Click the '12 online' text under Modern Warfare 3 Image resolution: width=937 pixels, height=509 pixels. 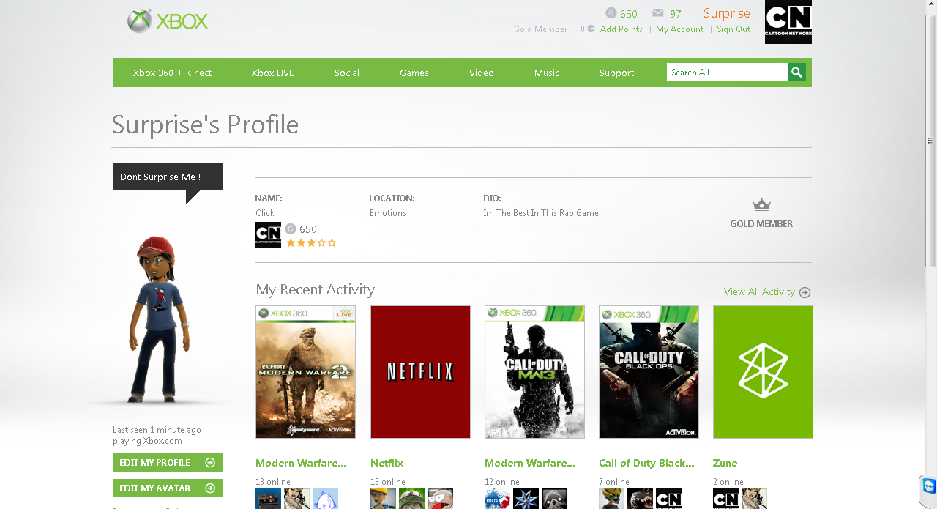point(502,482)
